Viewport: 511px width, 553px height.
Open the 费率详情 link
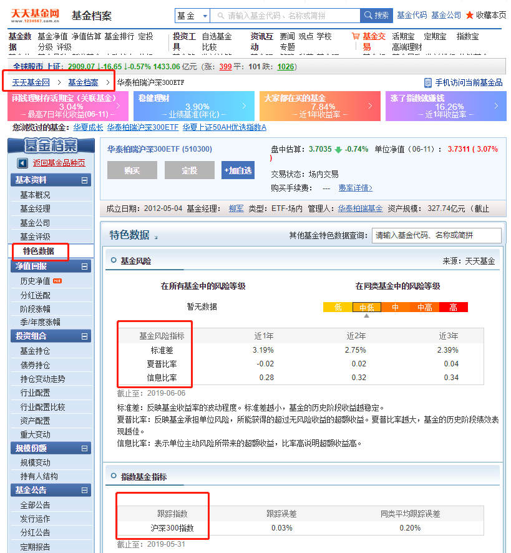355,188
